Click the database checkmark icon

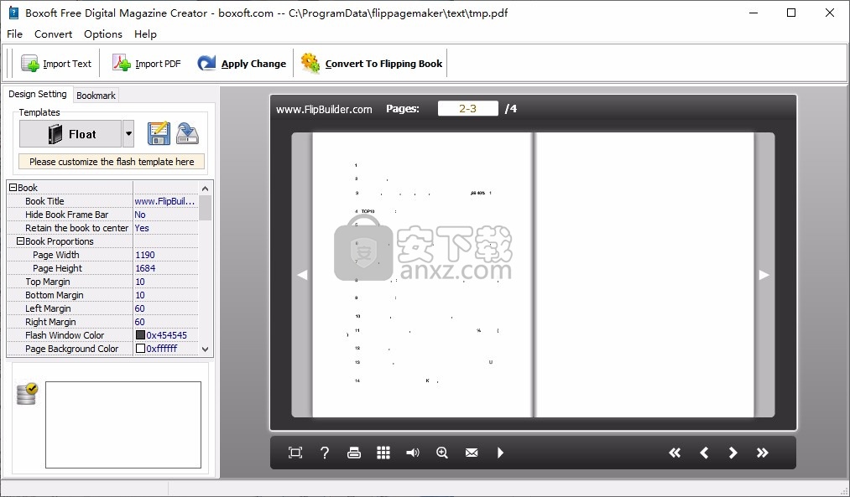click(x=27, y=394)
